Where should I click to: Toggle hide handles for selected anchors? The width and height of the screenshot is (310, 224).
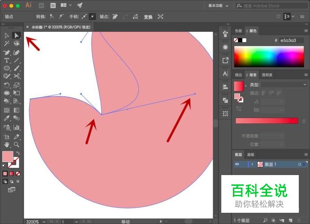[x=92, y=17]
